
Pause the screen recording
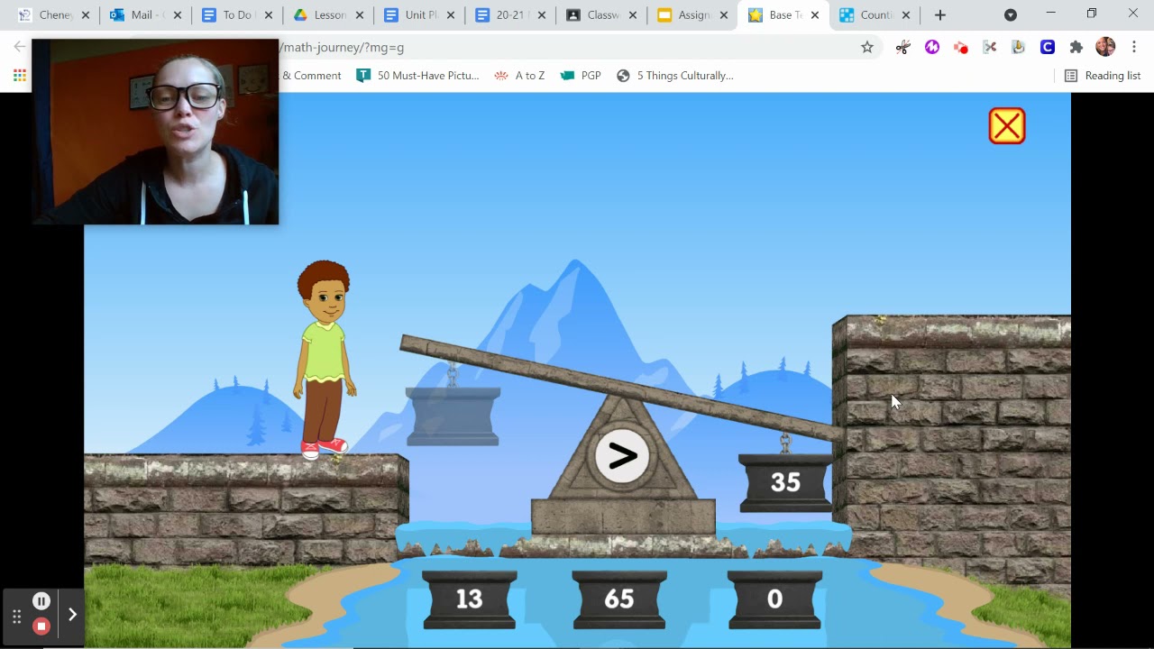41,601
